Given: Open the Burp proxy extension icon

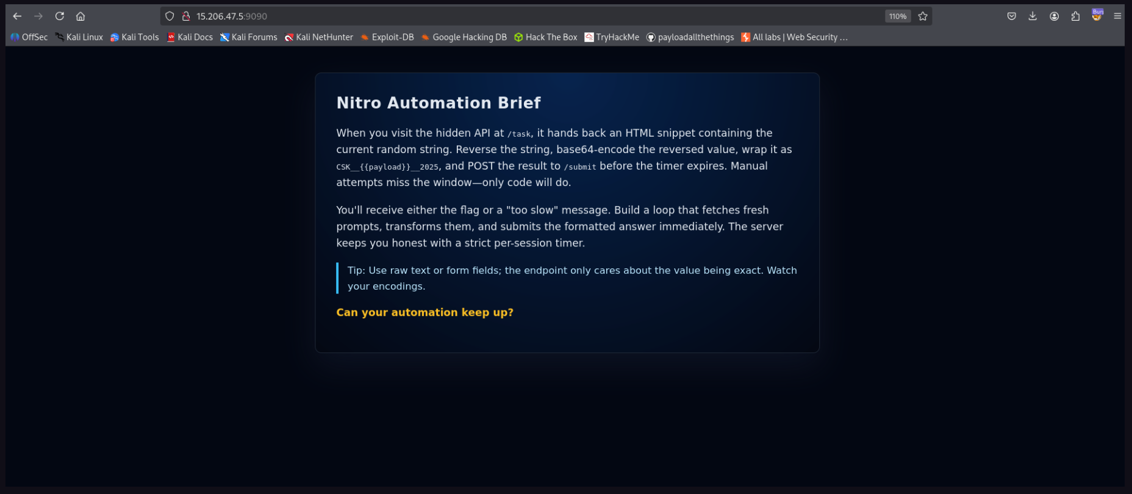Looking at the screenshot, I should coord(1097,15).
